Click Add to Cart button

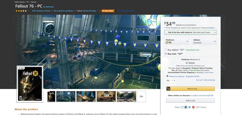(x=190, y=88)
